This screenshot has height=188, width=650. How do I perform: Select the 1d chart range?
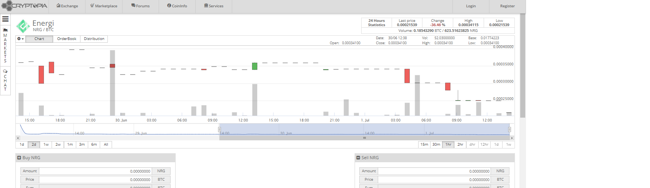[22, 145]
